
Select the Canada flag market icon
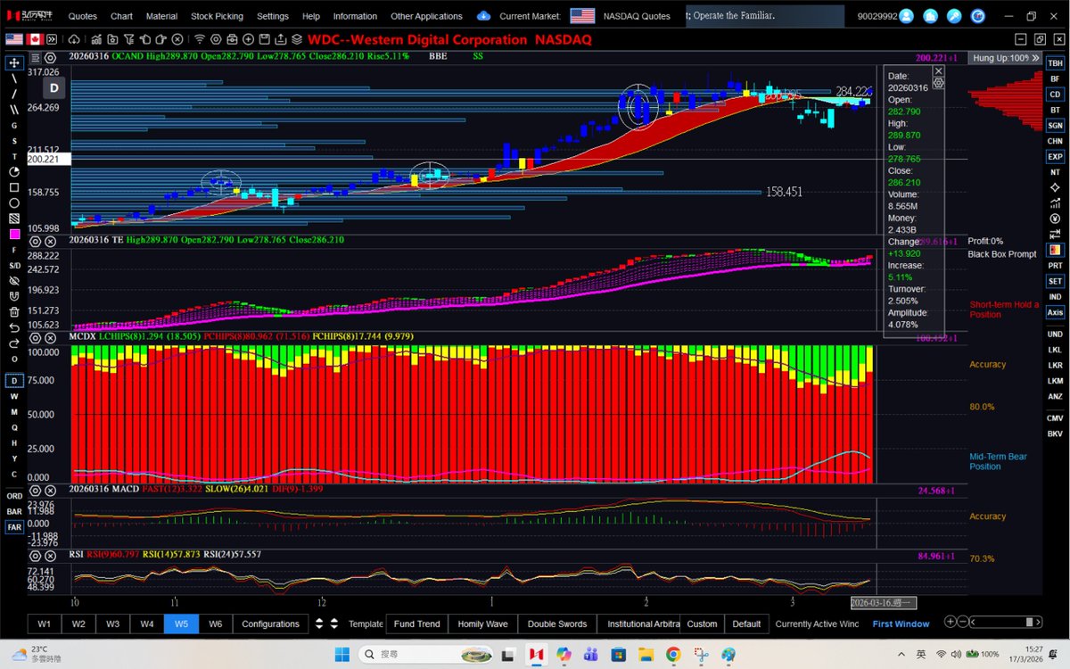[35, 39]
